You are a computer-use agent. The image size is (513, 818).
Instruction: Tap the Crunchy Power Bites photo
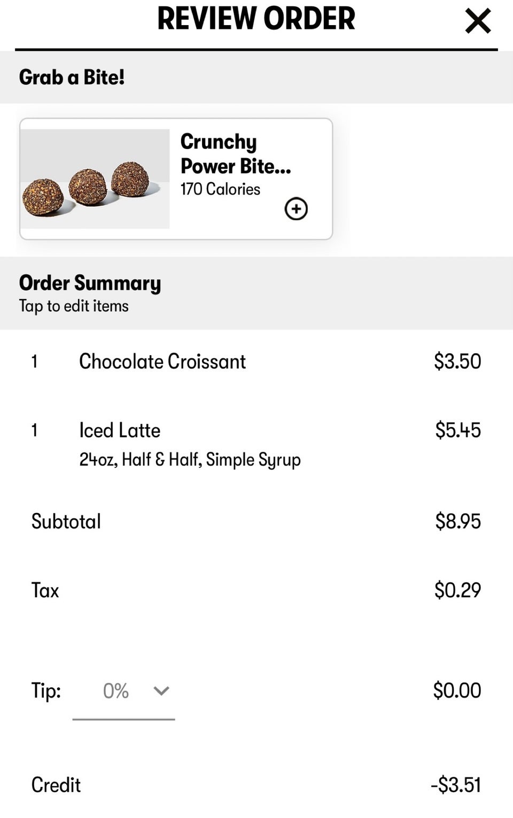tap(95, 179)
